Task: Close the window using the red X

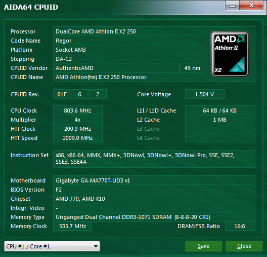Action: coord(251,6)
